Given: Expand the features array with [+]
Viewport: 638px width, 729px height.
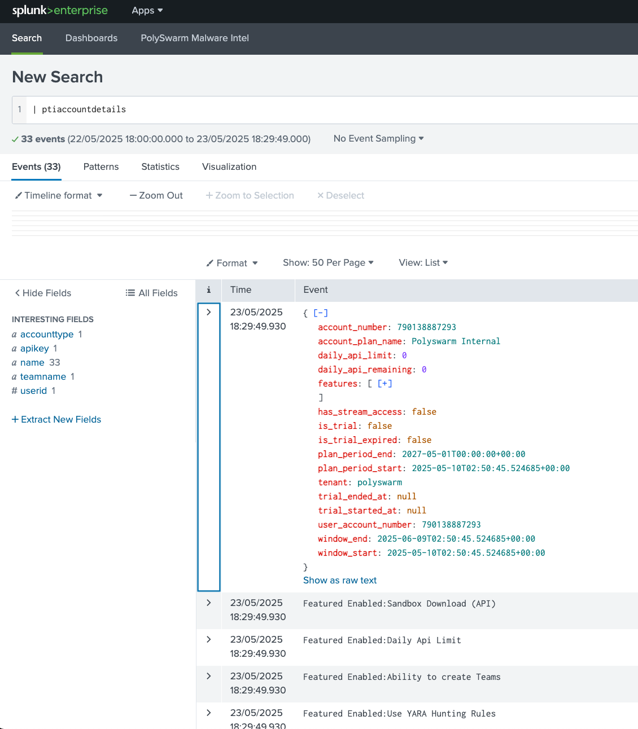Looking at the screenshot, I should [385, 384].
